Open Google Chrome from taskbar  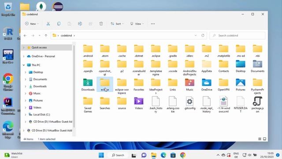pyautogui.click(x=183, y=155)
